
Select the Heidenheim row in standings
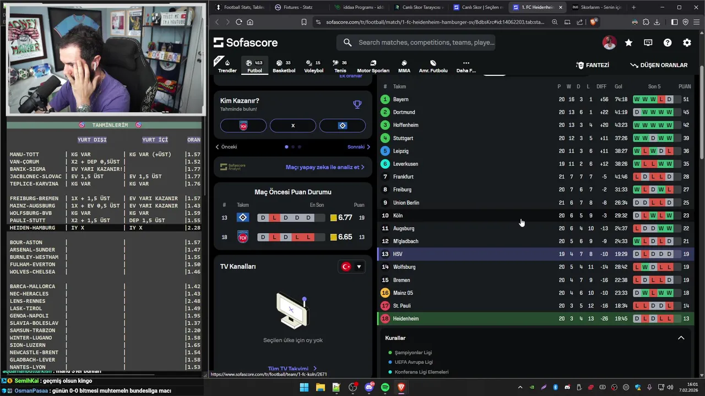tap(535, 318)
